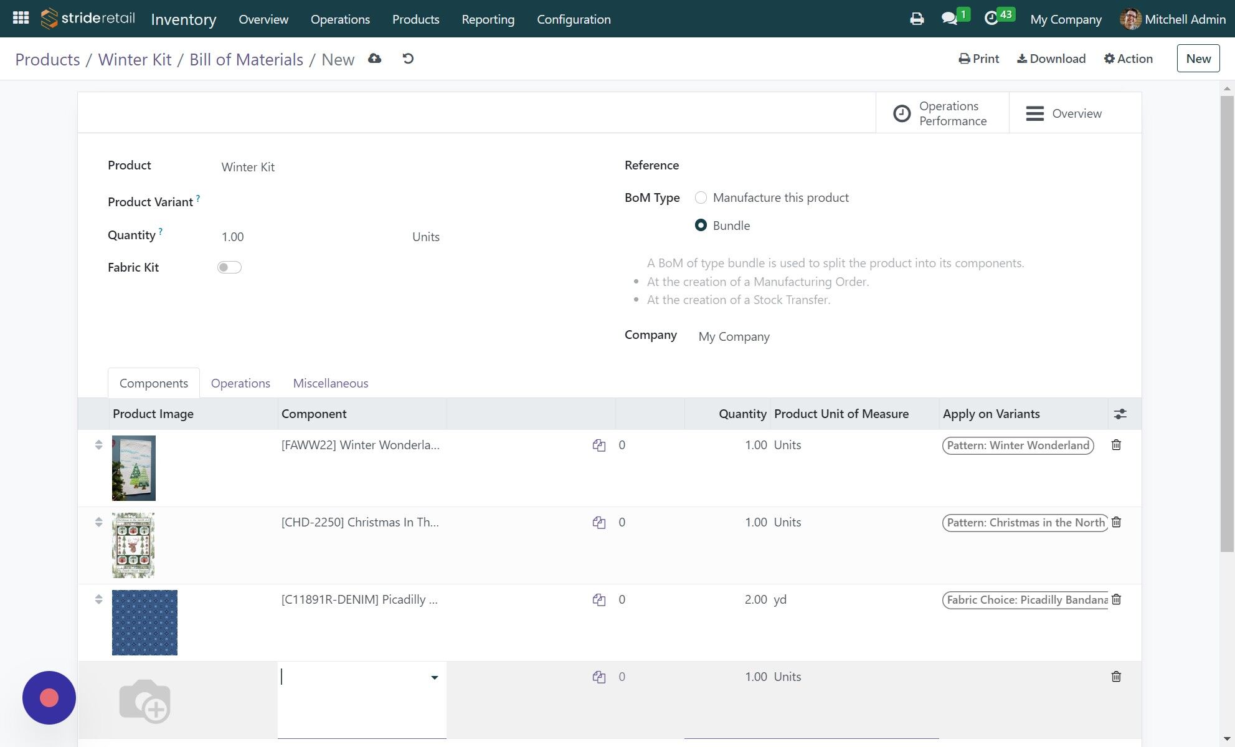Viewport: 1235px width, 747px height.
Task: Save record manually with cloud icon
Action: pyautogui.click(x=374, y=59)
